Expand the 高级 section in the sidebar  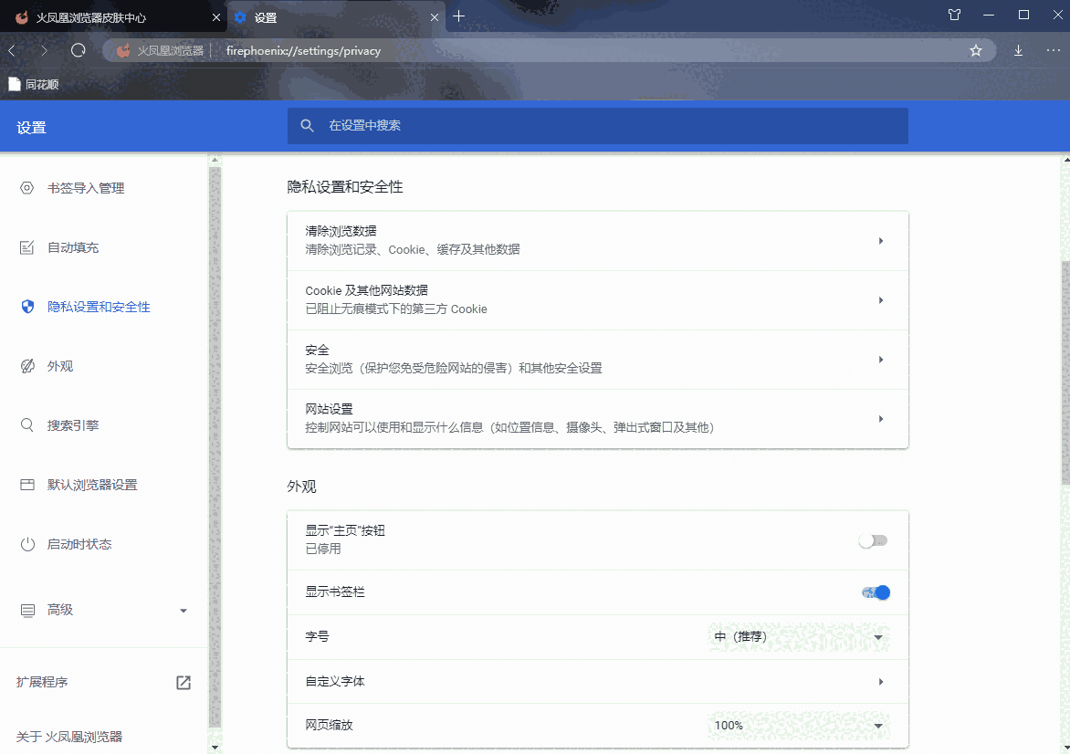pos(182,610)
